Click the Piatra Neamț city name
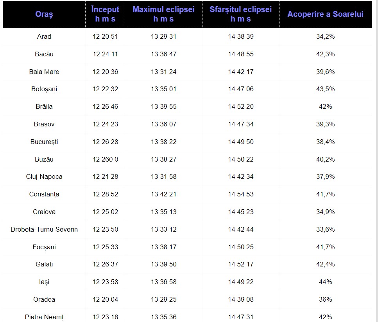 click(44, 317)
